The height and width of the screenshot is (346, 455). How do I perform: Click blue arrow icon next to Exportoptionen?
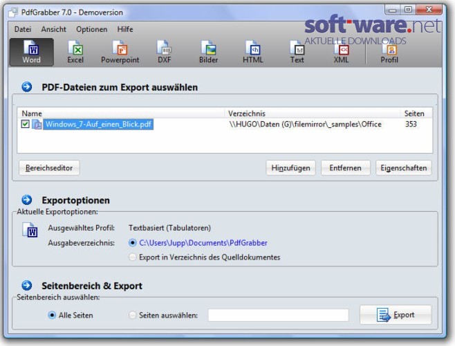click(27, 200)
